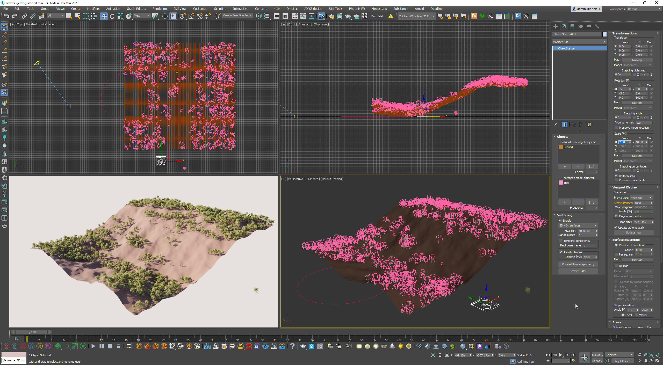
Task: Collapse the Surface Scattering rollout
Action: coord(610,240)
